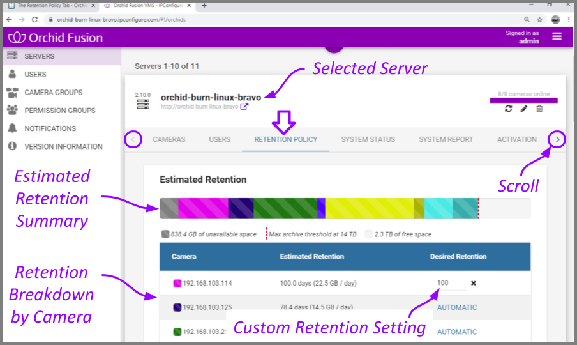This screenshot has width=577, height=345.
Task: Open the browser profile avatar
Action: 556,20
